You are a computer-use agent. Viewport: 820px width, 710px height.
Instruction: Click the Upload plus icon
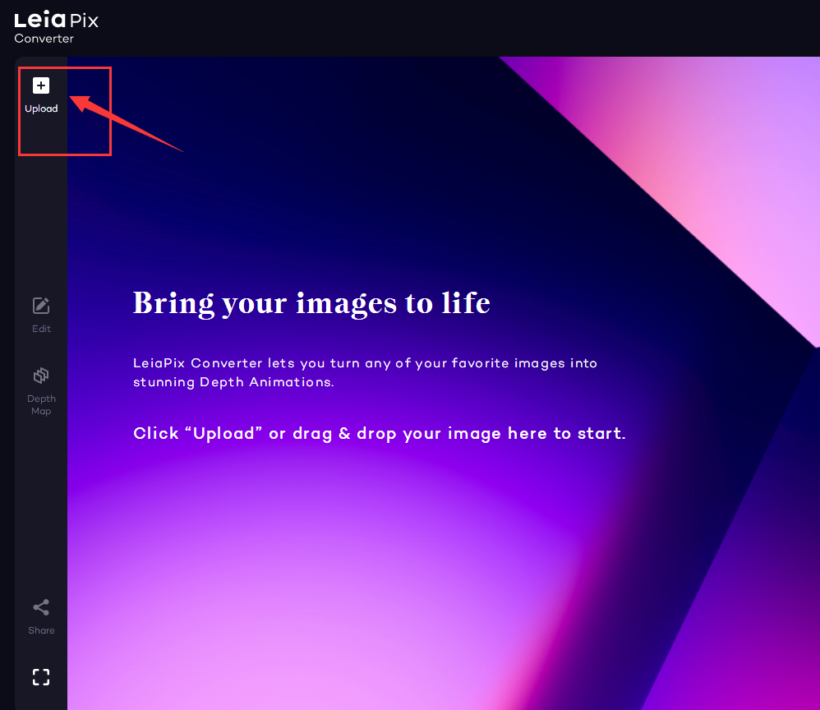(x=41, y=85)
